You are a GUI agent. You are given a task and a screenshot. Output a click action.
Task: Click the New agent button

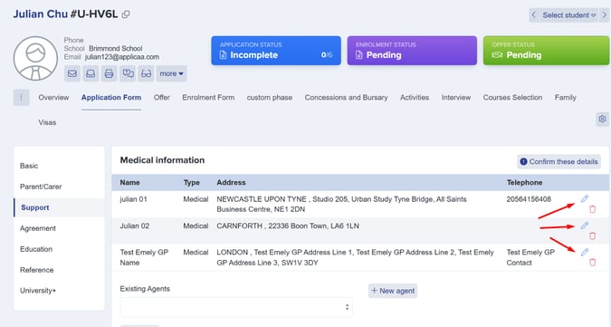point(393,291)
